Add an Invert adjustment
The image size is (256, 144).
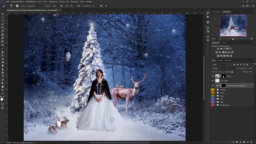[x=218, y=56]
